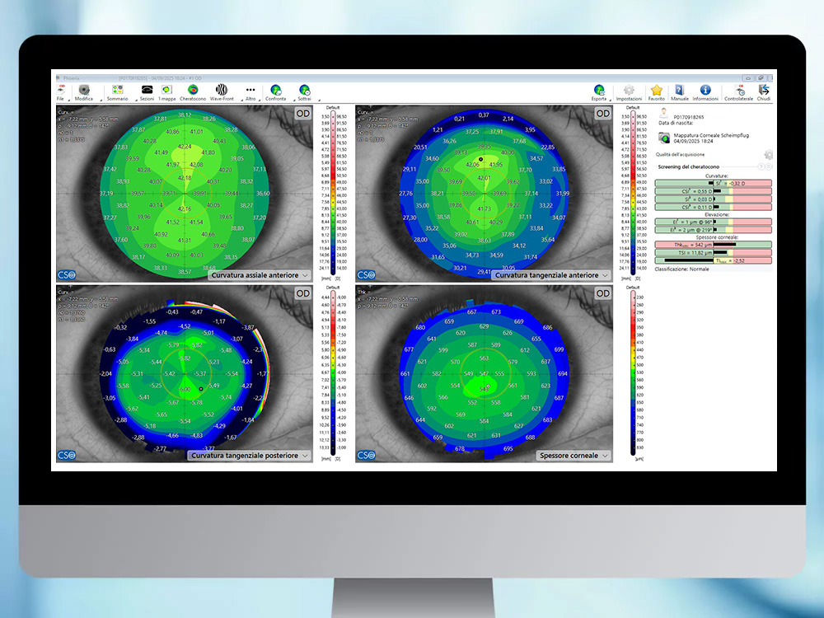This screenshot has height=618, width=824.
Task: Open the Controlaterale eye exam
Action: [x=738, y=91]
